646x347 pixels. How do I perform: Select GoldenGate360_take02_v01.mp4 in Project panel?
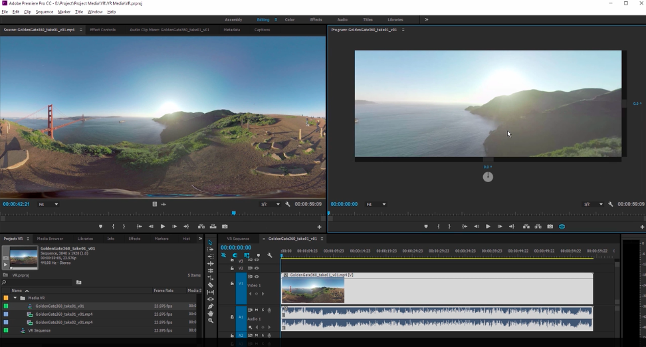coord(64,322)
